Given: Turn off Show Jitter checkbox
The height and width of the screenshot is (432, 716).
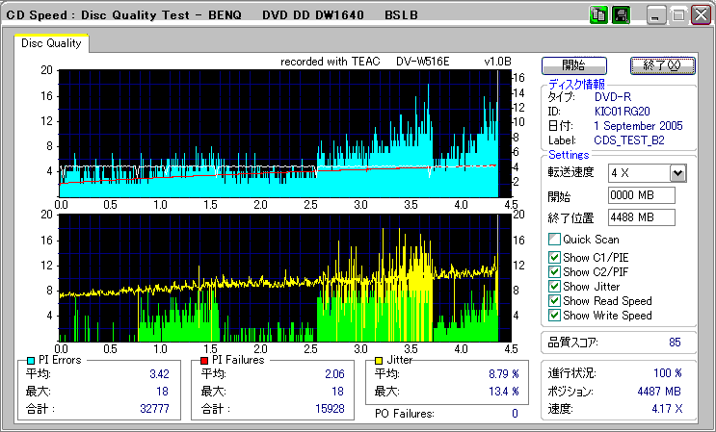Looking at the screenshot, I should [x=554, y=286].
